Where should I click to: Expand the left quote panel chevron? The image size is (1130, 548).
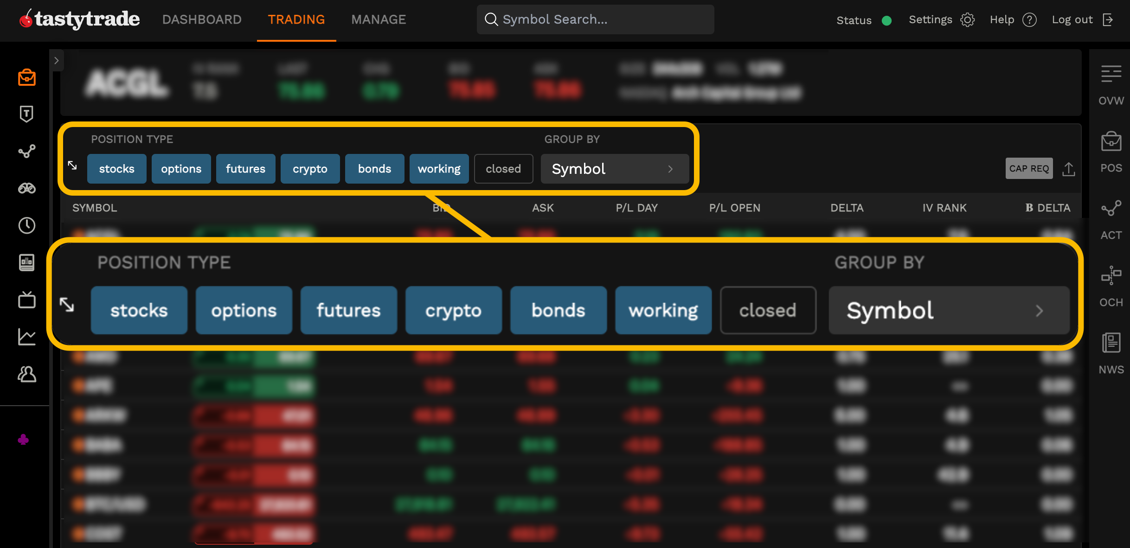point(57,60)
